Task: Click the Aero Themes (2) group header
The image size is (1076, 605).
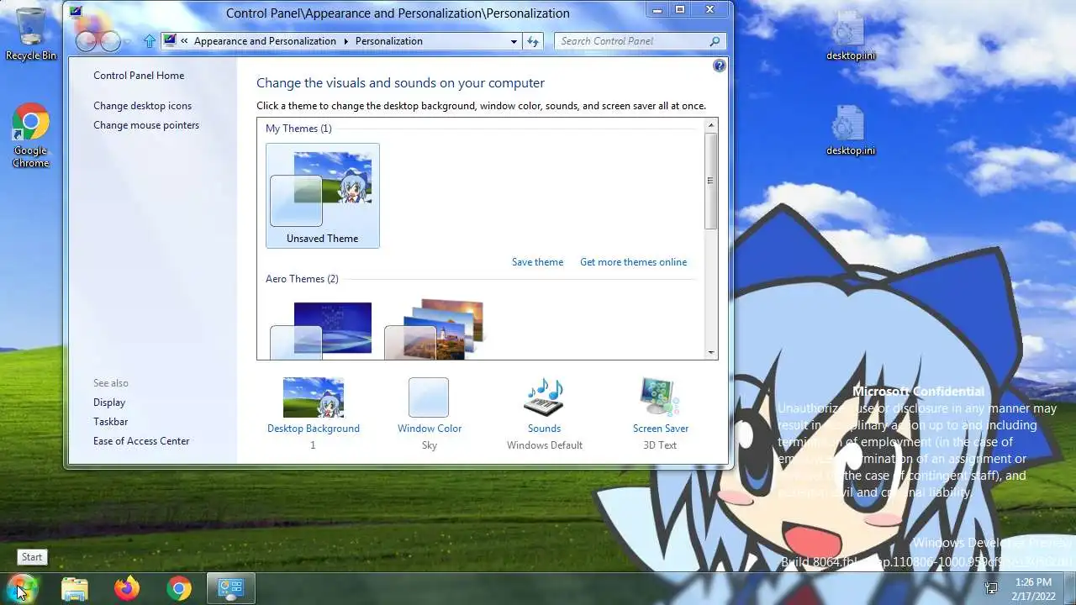Action: (302, 278)
